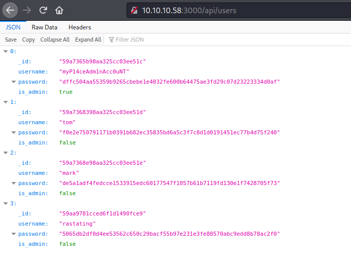Image resolution: width=351 pixels, height=256 pixels.
Task: Open the Headers tab
Action: pyautogui.click(x=80, y=27)
